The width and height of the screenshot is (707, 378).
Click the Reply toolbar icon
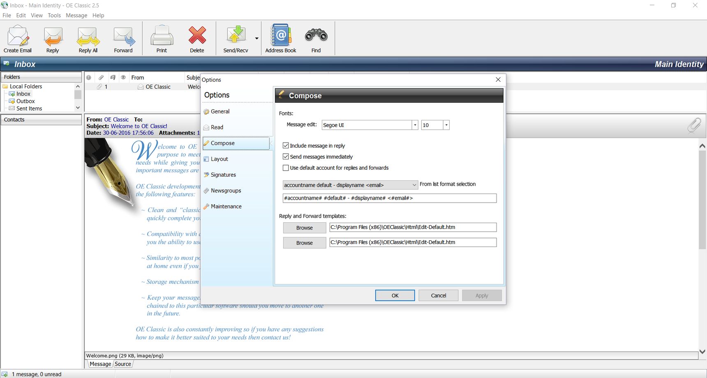53,39
